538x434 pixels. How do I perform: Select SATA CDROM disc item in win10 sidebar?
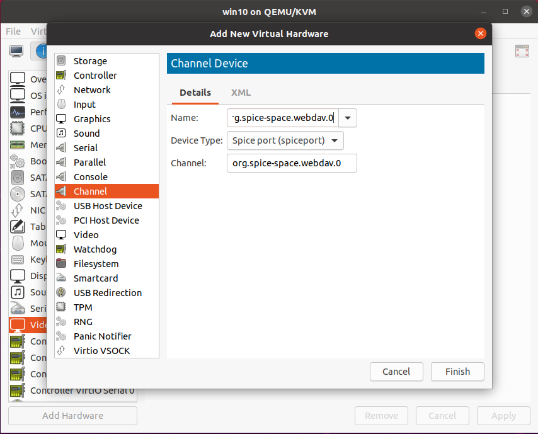point(28,194)
